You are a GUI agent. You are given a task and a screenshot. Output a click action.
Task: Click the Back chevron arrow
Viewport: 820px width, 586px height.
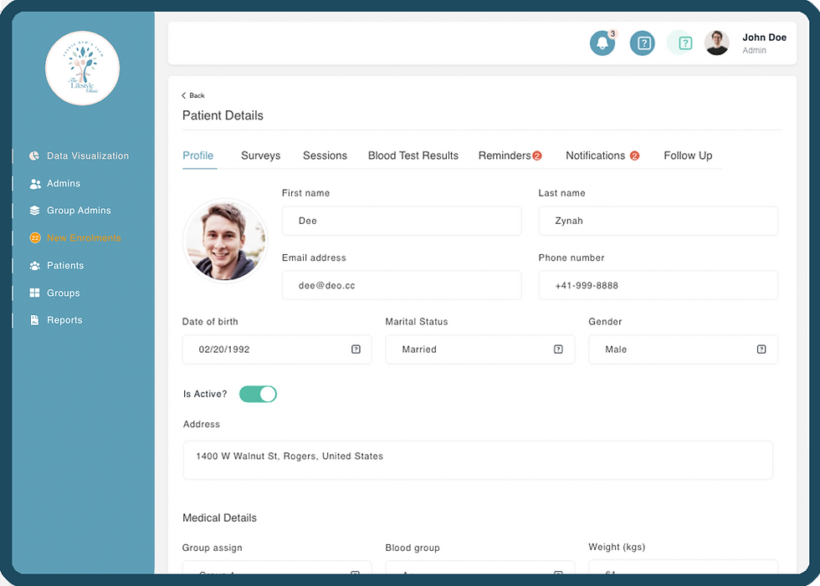pos(183,95)
